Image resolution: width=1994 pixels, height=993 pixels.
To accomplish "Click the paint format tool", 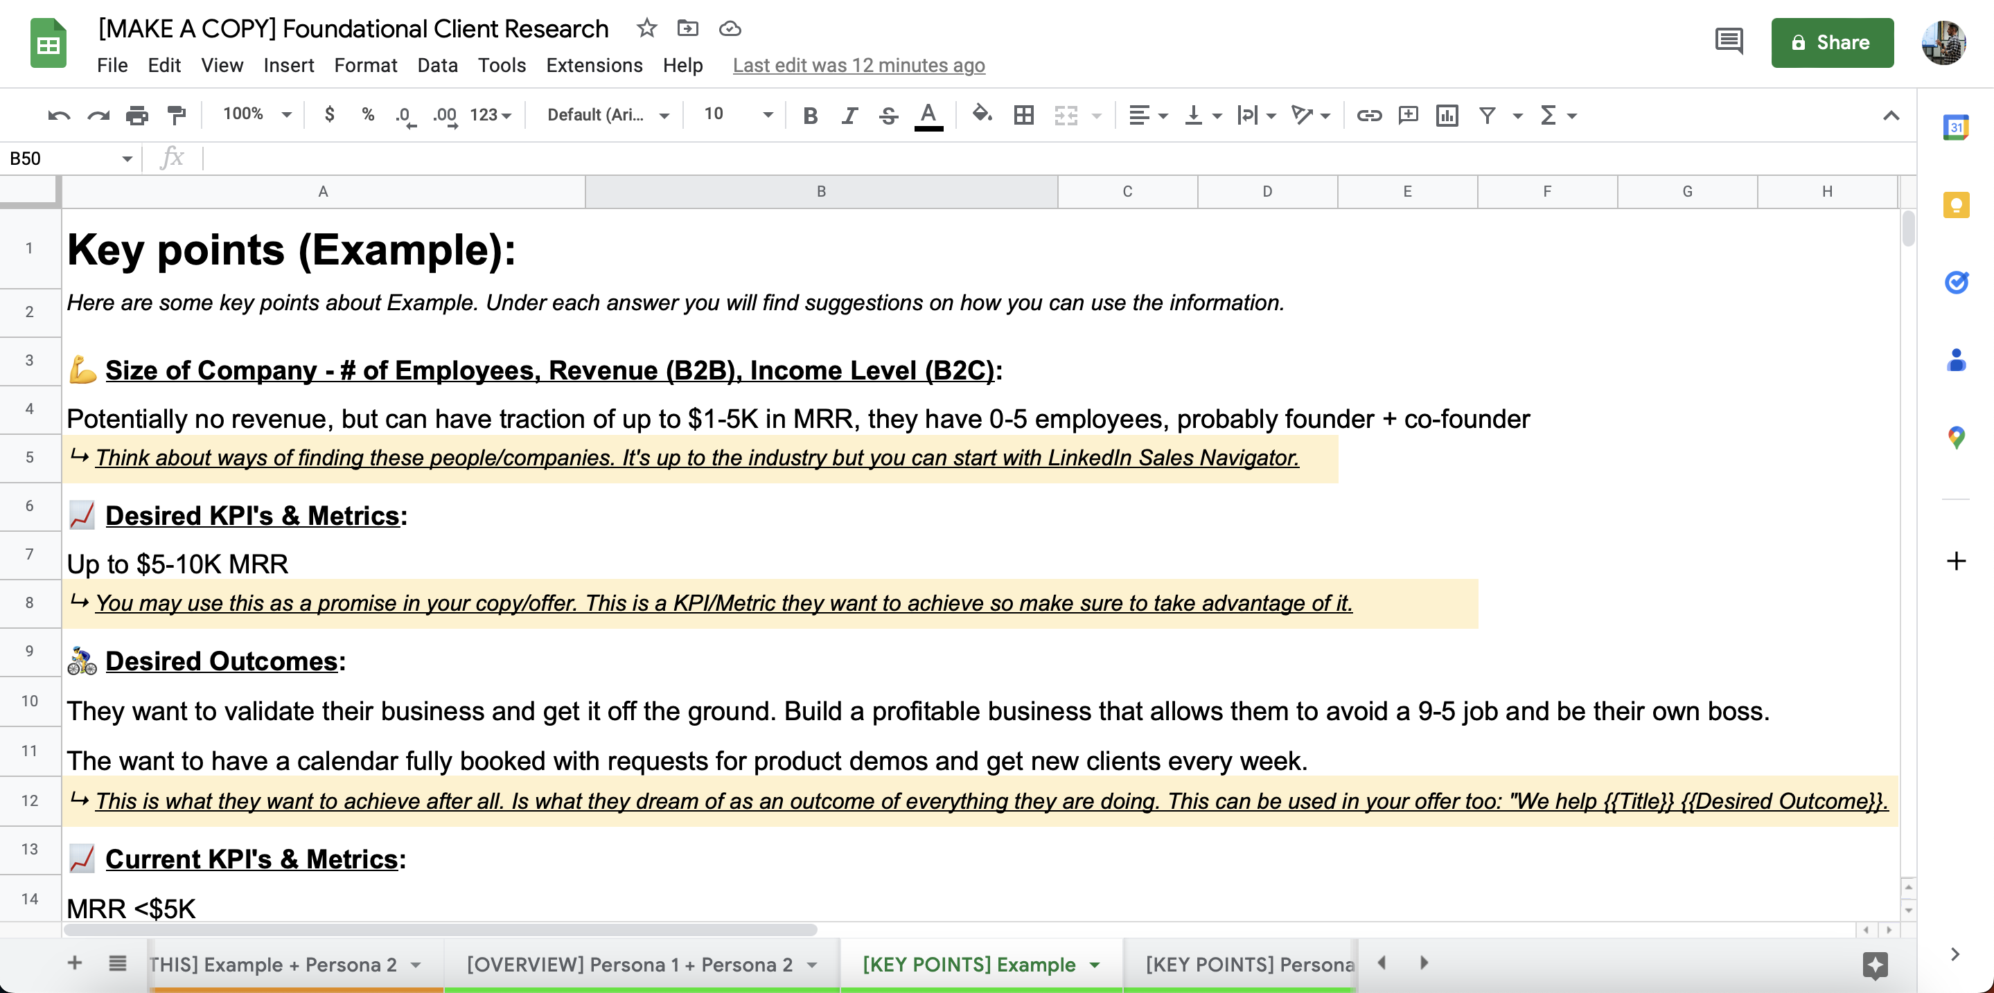I will click(177, 115).
